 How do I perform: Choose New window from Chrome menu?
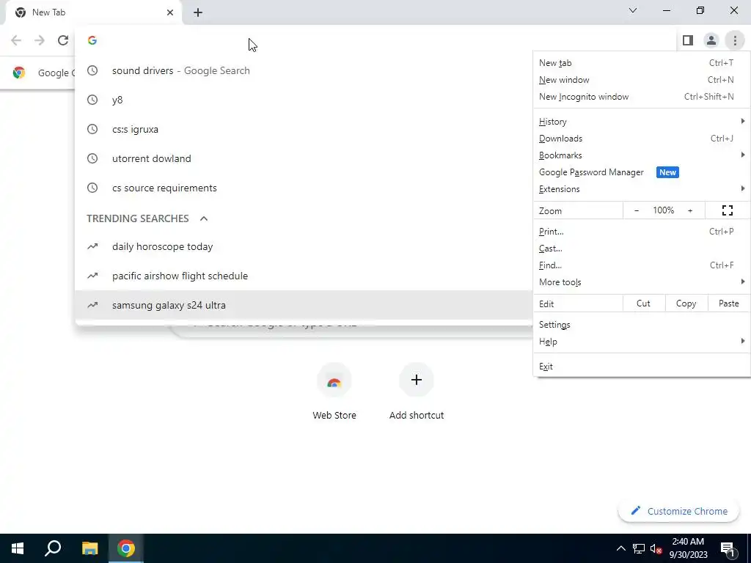pyautogui.click(x=642, y=79)
